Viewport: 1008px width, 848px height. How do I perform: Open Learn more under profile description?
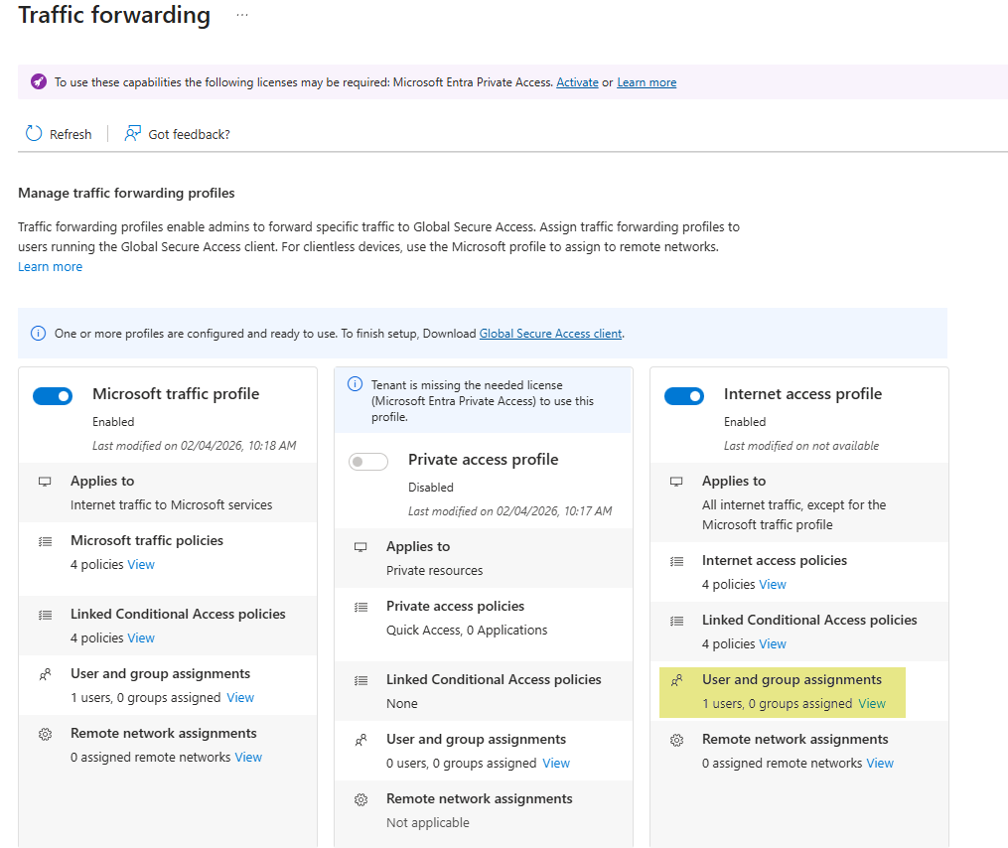point(50,267)
